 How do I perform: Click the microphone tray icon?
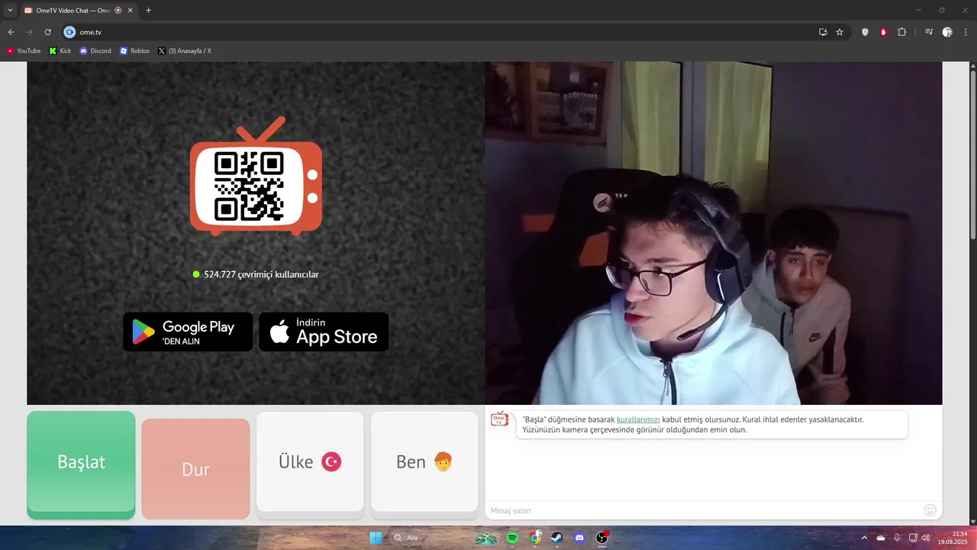coord(897,538)
